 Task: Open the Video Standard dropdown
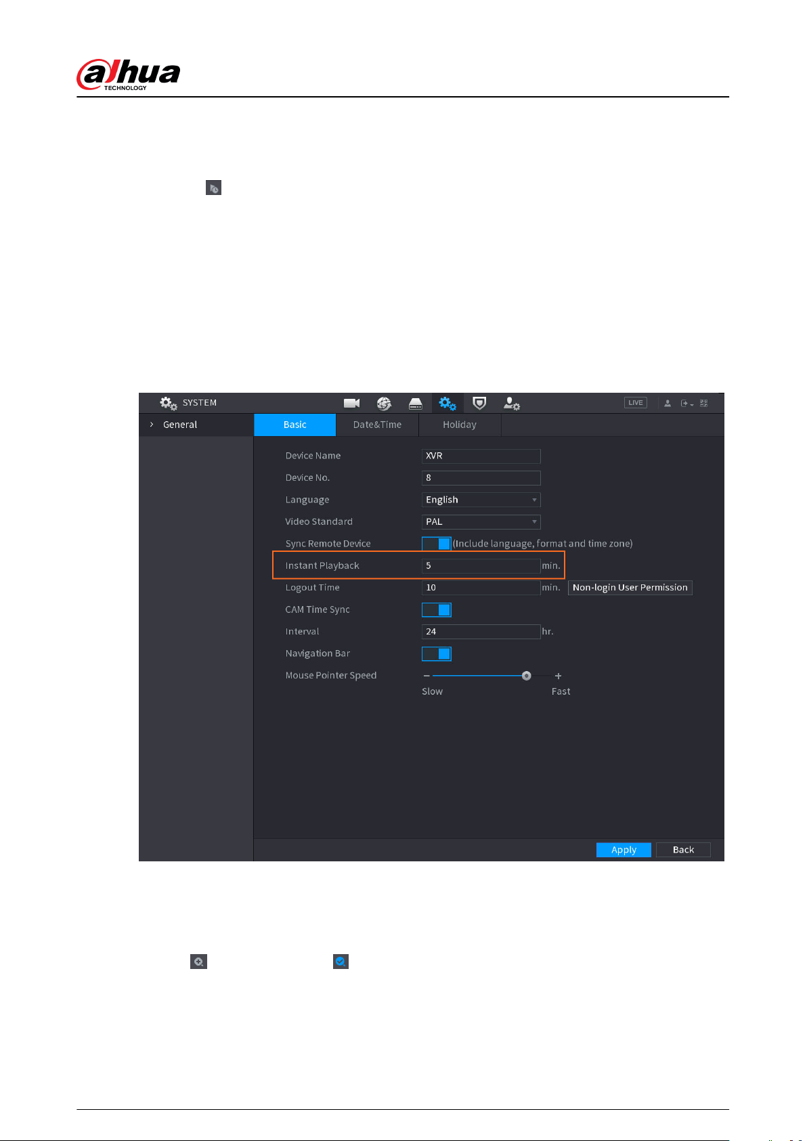point(481,522)
